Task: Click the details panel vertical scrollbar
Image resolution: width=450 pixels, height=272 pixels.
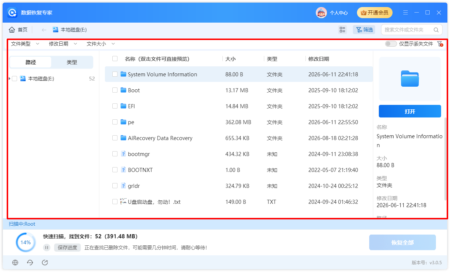Action: click(x=446, y=159)
